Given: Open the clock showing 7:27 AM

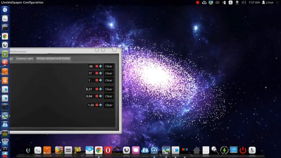Looking at the screenshot, I should tap(254, 3).
